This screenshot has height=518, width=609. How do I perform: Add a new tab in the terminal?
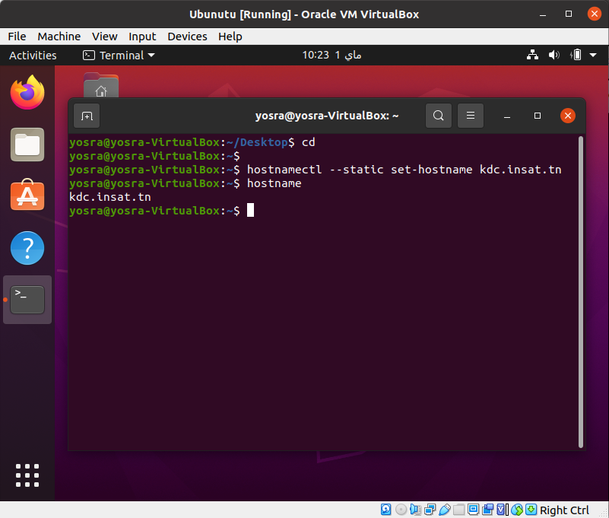pos(87,116)
